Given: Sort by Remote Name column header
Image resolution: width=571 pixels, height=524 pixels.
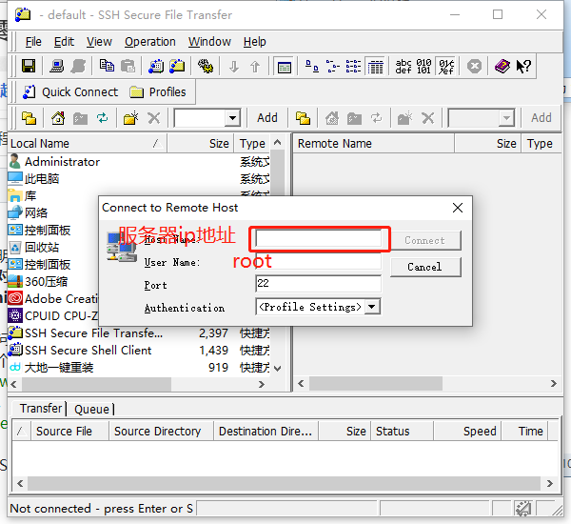Looking at the screenshot, I should coord(374,143).
